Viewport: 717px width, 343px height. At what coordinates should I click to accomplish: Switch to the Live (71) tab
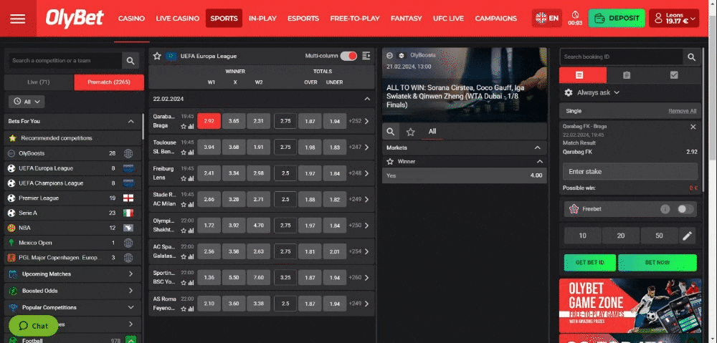pos(39,82)
